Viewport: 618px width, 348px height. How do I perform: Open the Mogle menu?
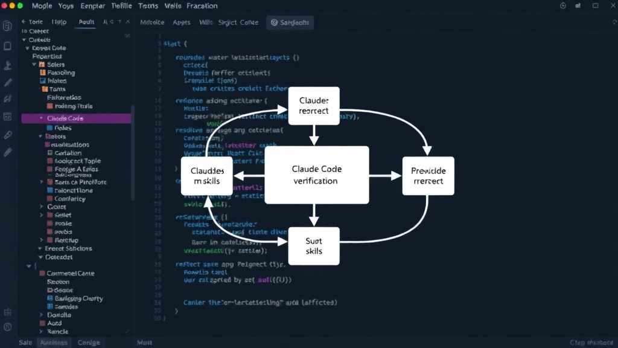(x=42, y=6)
